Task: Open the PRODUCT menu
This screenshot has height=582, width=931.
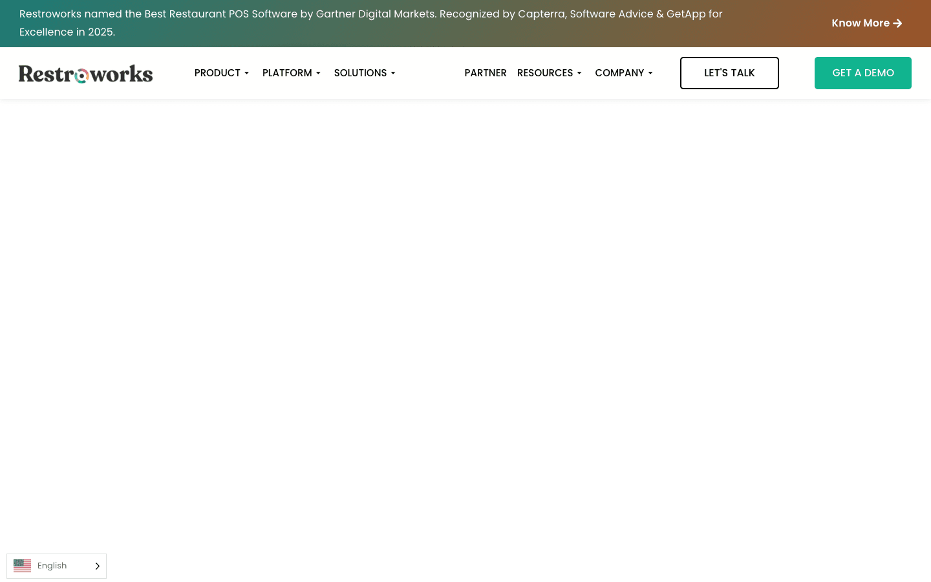Action: [217, 73]
